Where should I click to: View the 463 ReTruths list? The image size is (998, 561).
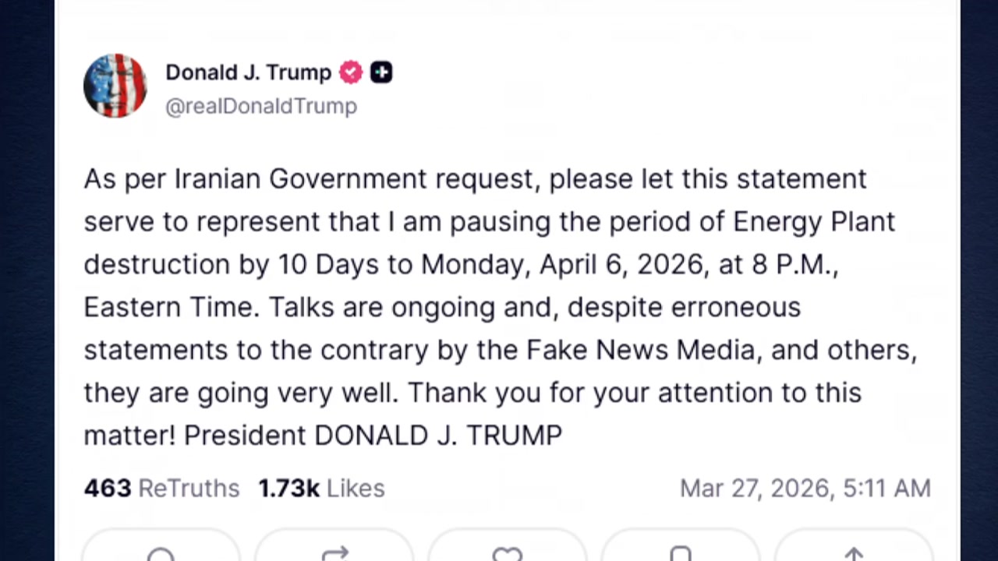161,489
